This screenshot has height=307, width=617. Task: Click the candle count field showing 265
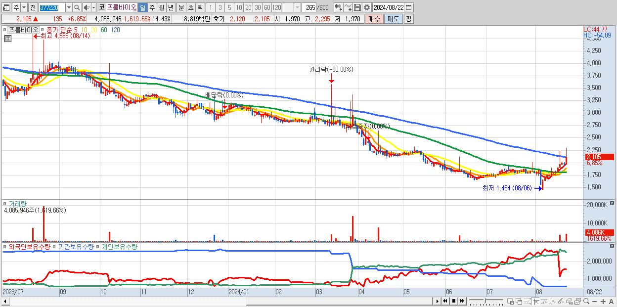(x=309, y=7)
